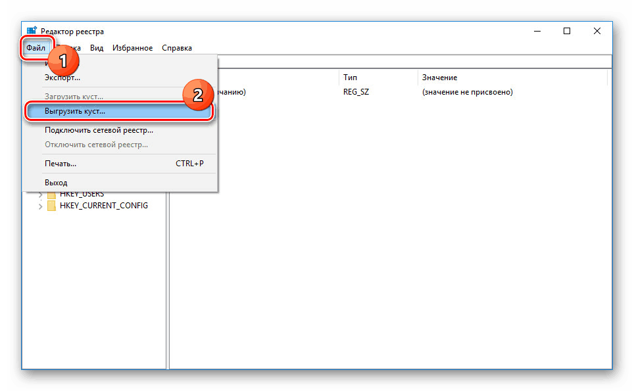Image resolution: width=634 pixels, height=391 pixels.
Task: Click the Registry Editor title bar icon
Action: coord(32,31)
